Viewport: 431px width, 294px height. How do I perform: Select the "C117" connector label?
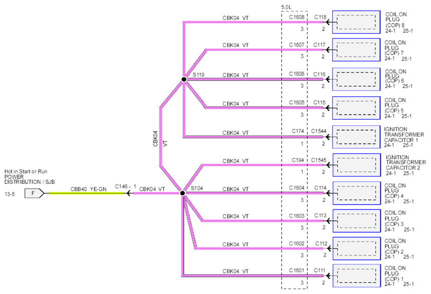319,45
